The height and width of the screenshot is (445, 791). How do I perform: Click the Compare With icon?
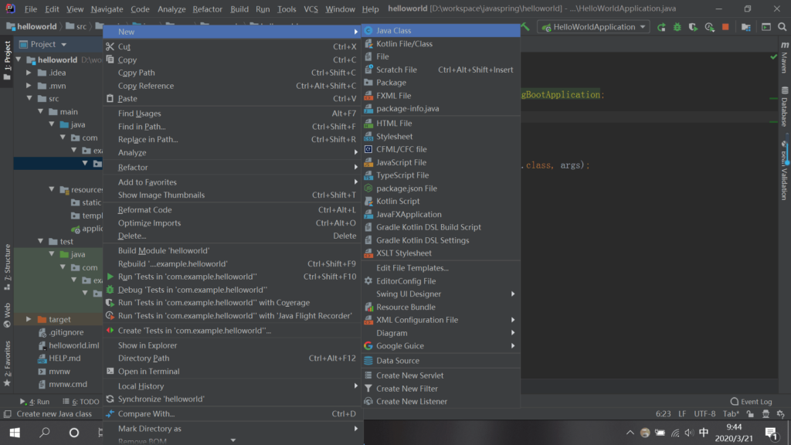click(x=110, y=414)
